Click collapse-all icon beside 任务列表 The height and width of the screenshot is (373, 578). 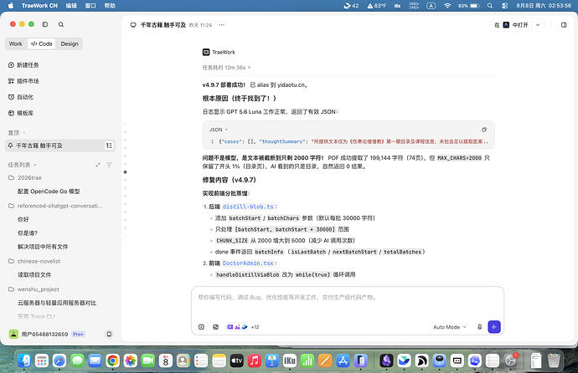(x=98, y=165)
